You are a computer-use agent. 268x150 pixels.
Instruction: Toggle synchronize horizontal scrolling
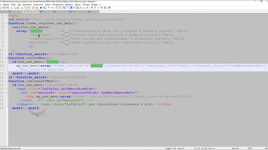60,7
